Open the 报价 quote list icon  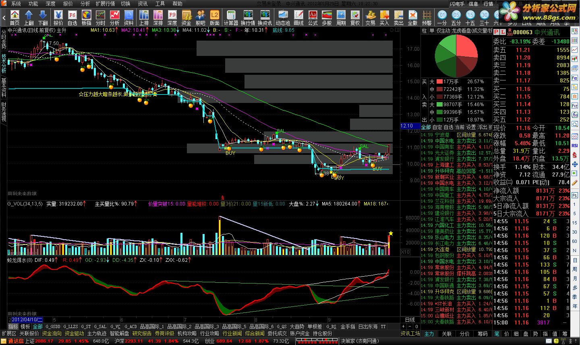[58, 18]
